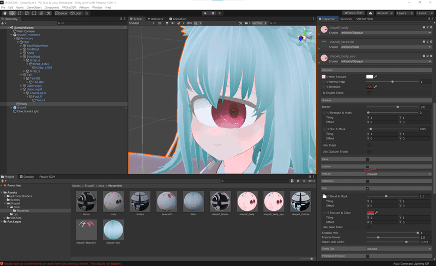436x266 pixels.
Task: Collapse the Armature tree node
Action: 15,38
